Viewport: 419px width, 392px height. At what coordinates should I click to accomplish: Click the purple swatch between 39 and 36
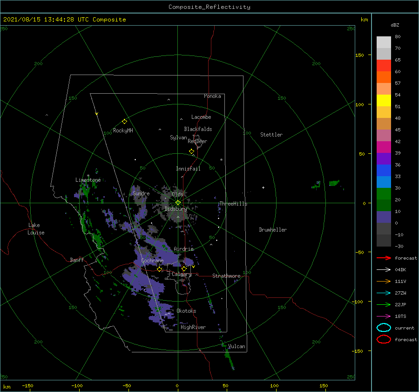tap(384, 158)
